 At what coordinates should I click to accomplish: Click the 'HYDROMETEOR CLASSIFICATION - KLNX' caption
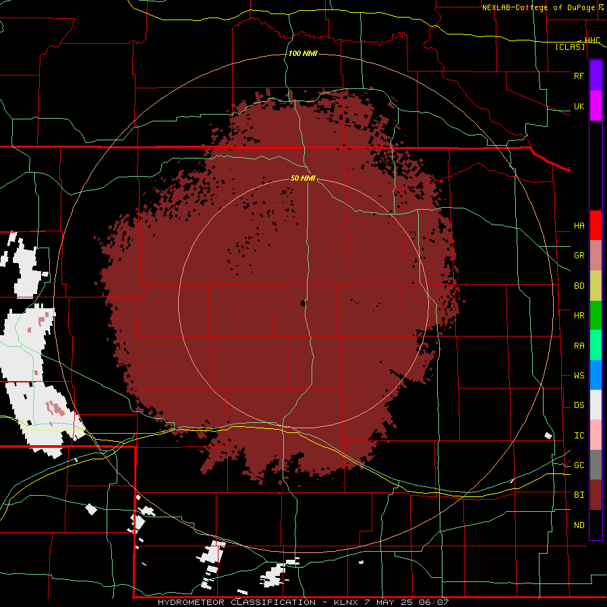click(260, 602)
